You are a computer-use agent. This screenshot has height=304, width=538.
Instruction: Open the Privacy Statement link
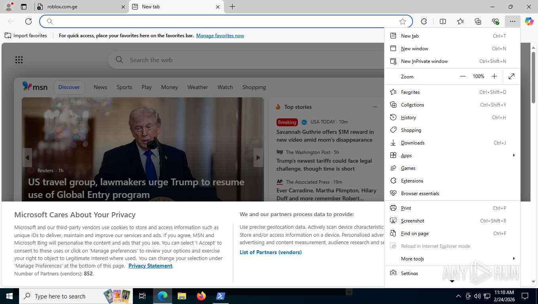pos(150,266)
